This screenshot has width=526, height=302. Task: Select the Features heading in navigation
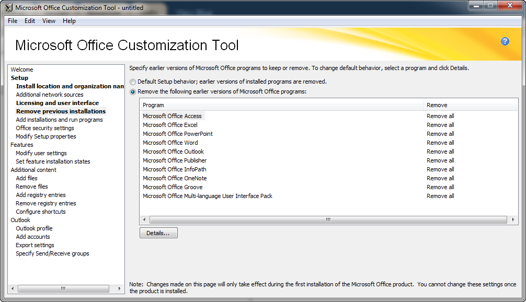pos(22,145)
